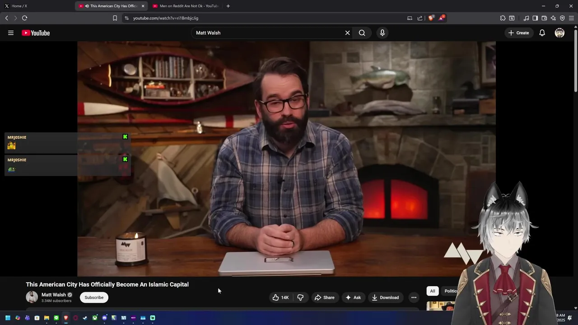The image size is (578, 325).
Task: Open YouTube notifications bell
Action: [542, 33]
